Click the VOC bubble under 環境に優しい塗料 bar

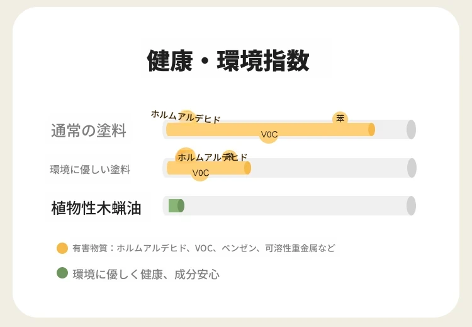pos(200,173)
